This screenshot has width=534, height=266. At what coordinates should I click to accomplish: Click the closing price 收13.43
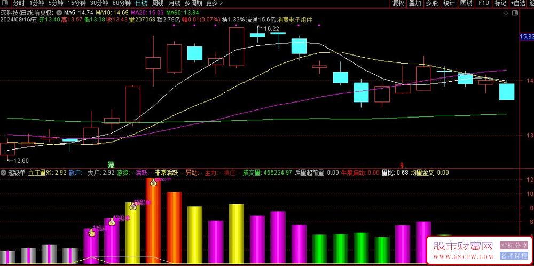(x=117, y=20)
